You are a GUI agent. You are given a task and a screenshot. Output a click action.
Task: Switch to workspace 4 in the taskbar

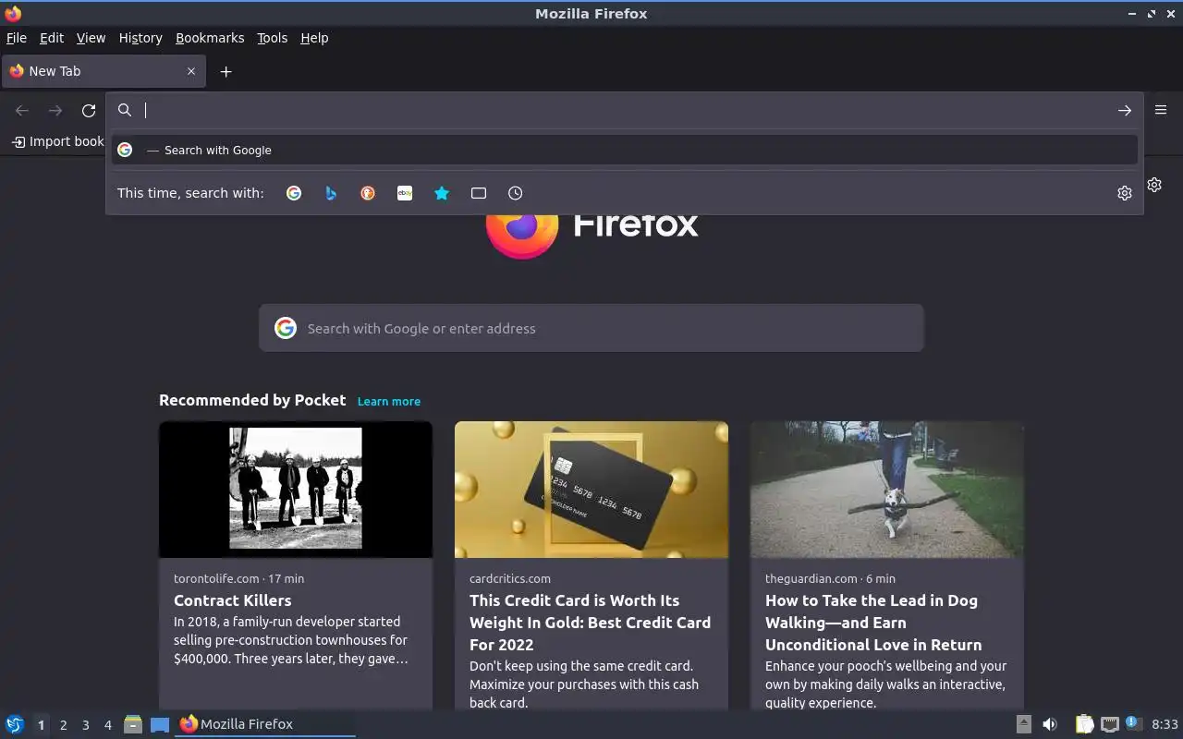click(107, 725)
